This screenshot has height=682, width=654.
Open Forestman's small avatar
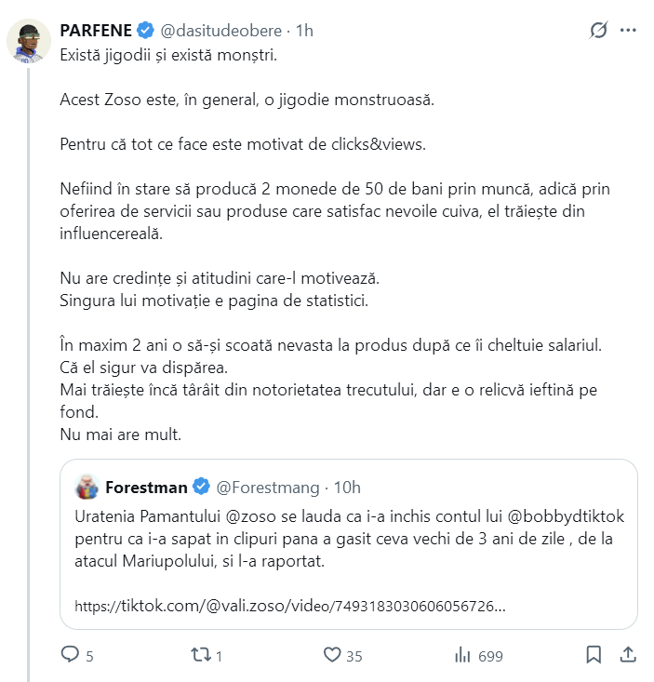click(87, 487)
